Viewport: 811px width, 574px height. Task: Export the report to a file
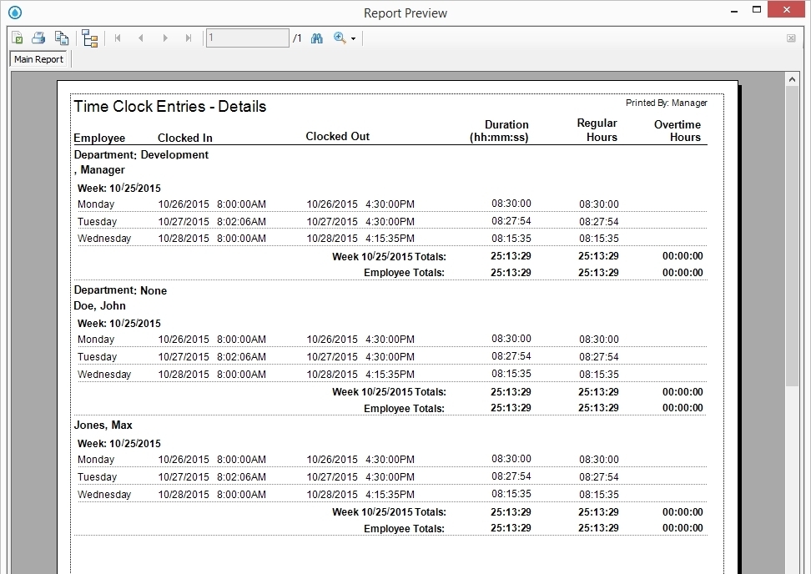click(17, 38)
